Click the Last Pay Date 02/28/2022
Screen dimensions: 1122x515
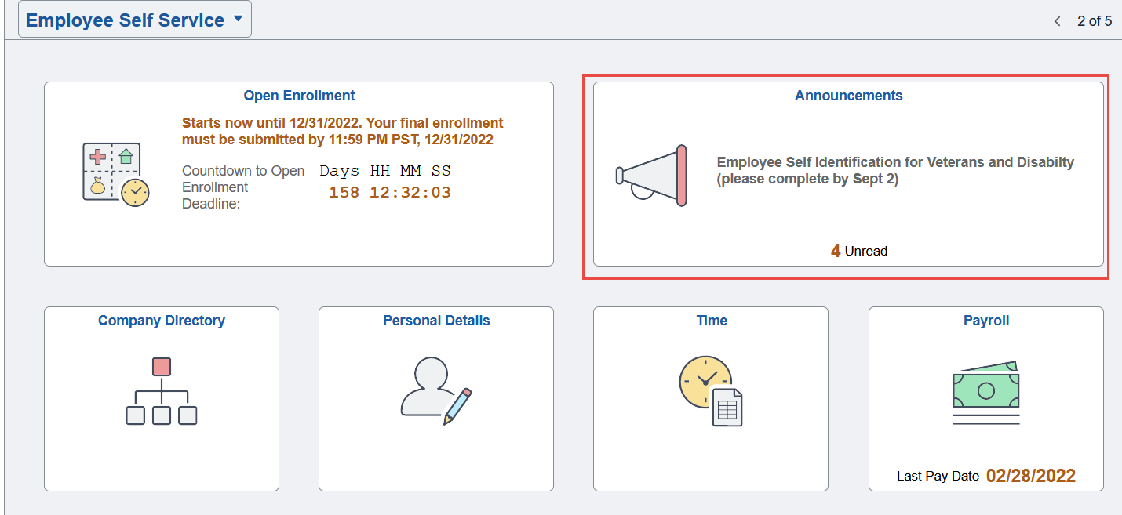tap(1030, 476)
